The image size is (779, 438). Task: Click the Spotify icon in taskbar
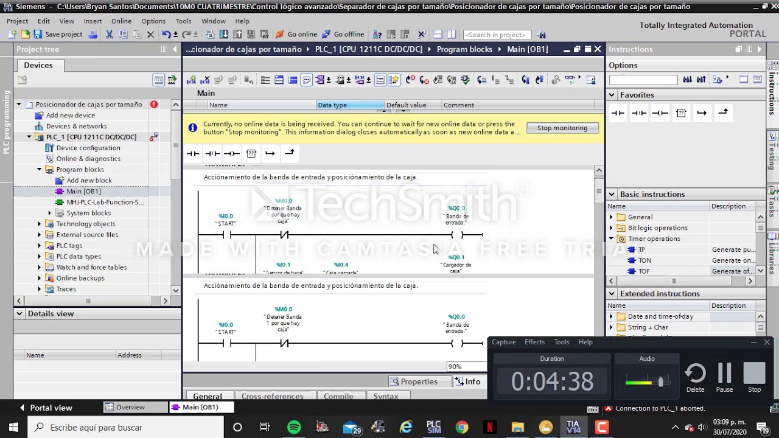pyautogui.click(x=294, y=427)
